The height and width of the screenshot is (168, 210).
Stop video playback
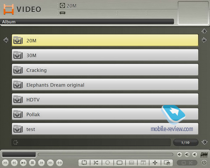pyautogui.click(x=32, y=163)
